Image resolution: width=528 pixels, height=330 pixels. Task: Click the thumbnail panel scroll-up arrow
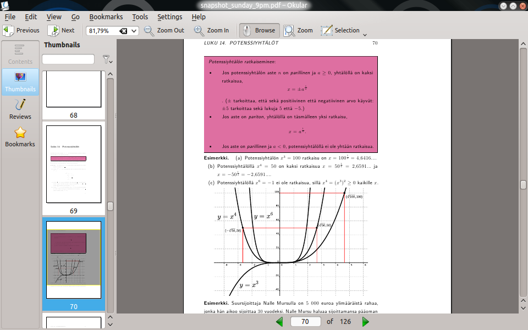[110, 74]
